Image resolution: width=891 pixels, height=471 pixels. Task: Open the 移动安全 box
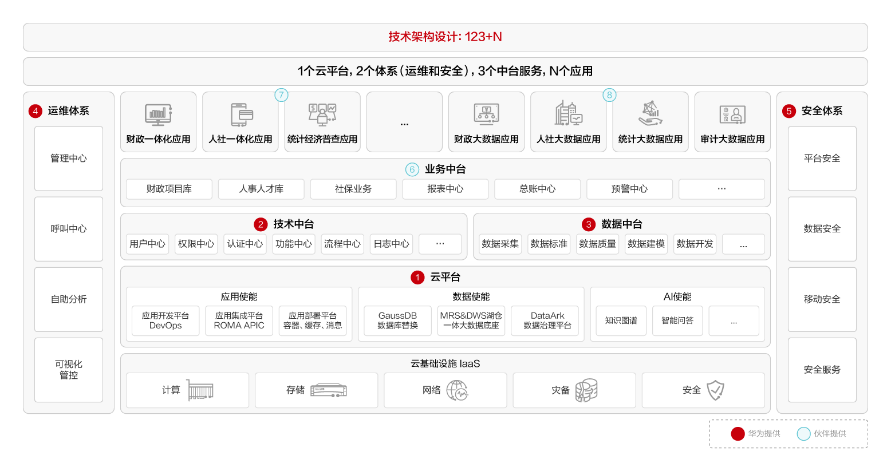[822, 299]
